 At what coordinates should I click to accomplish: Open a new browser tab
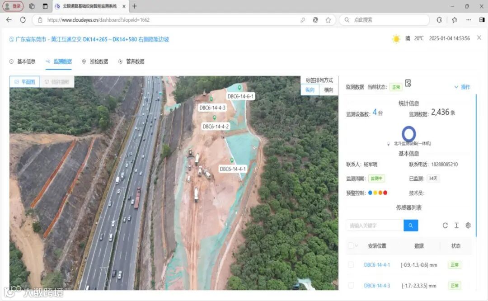135,6
